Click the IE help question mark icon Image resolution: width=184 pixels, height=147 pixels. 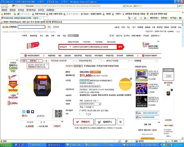tap(180, 18)
